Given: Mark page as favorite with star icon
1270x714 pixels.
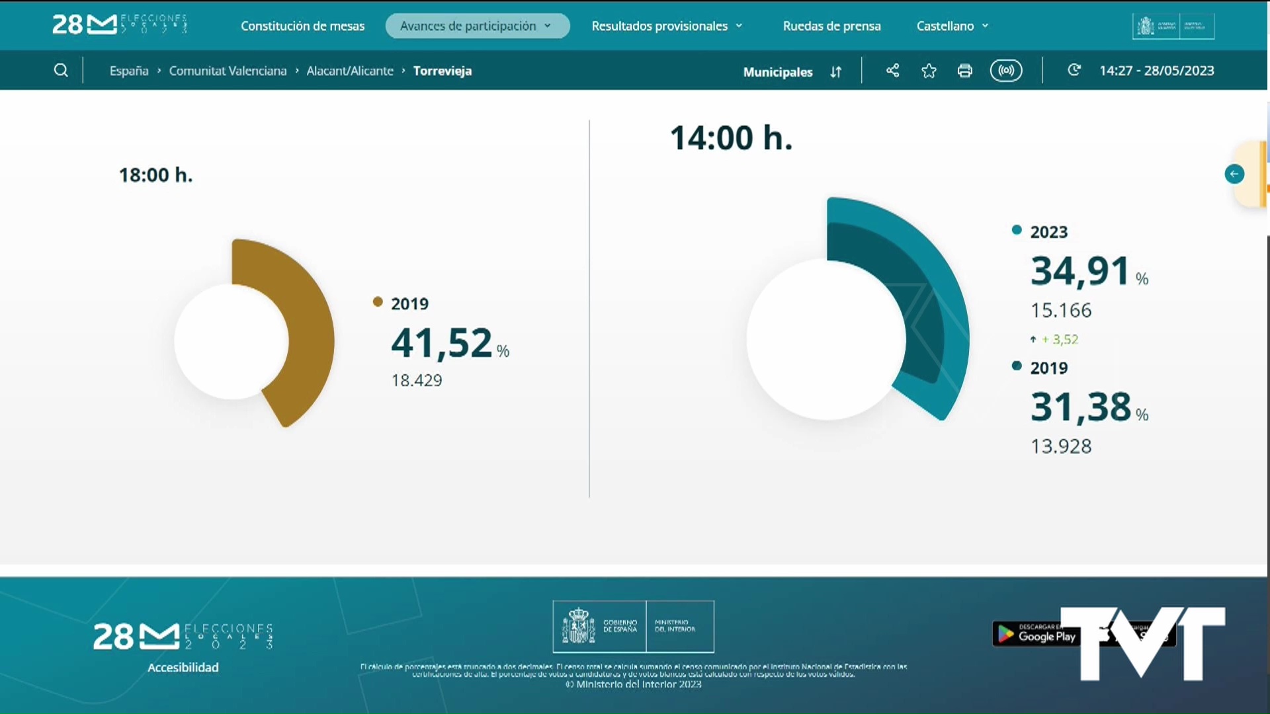Looking at the screenshot, I should [929, 71].
